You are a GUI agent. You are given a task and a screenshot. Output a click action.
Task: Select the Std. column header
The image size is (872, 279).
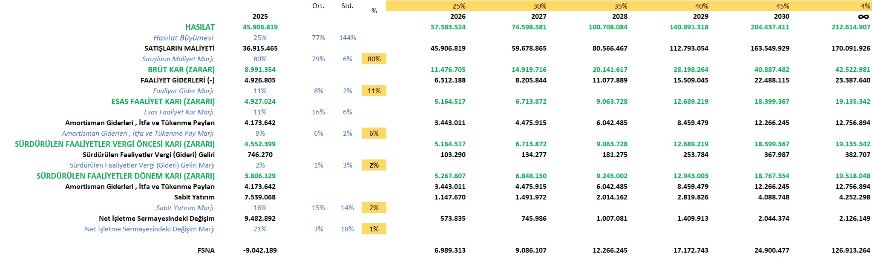[347, 6]
